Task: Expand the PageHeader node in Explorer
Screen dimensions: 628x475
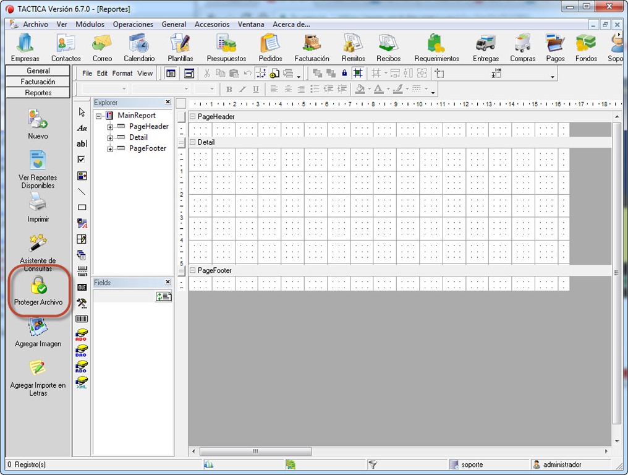Action: point(110,127)
